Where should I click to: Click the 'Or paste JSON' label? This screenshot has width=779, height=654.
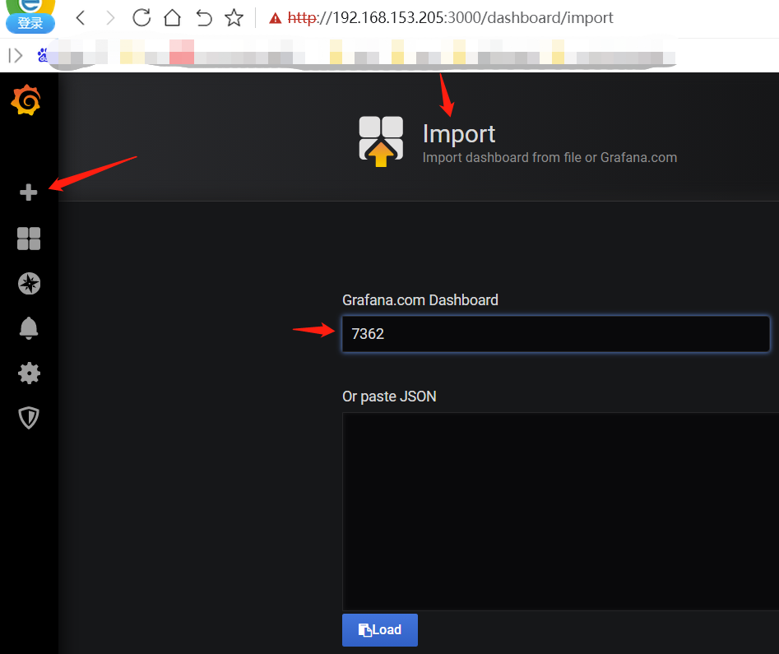(x=390, y=397)
